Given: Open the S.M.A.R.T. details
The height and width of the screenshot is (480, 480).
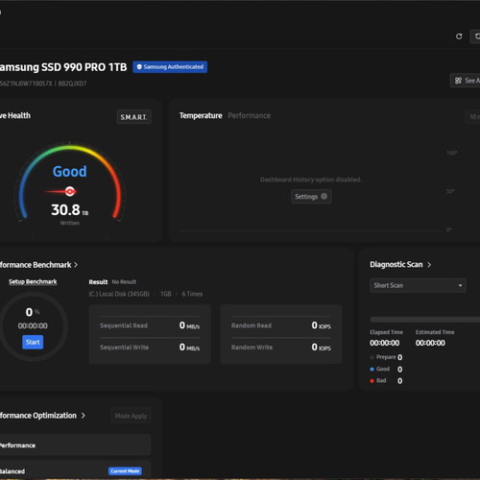Looking at the screenshot, I should pyautogui.click(x=133, y=117).
